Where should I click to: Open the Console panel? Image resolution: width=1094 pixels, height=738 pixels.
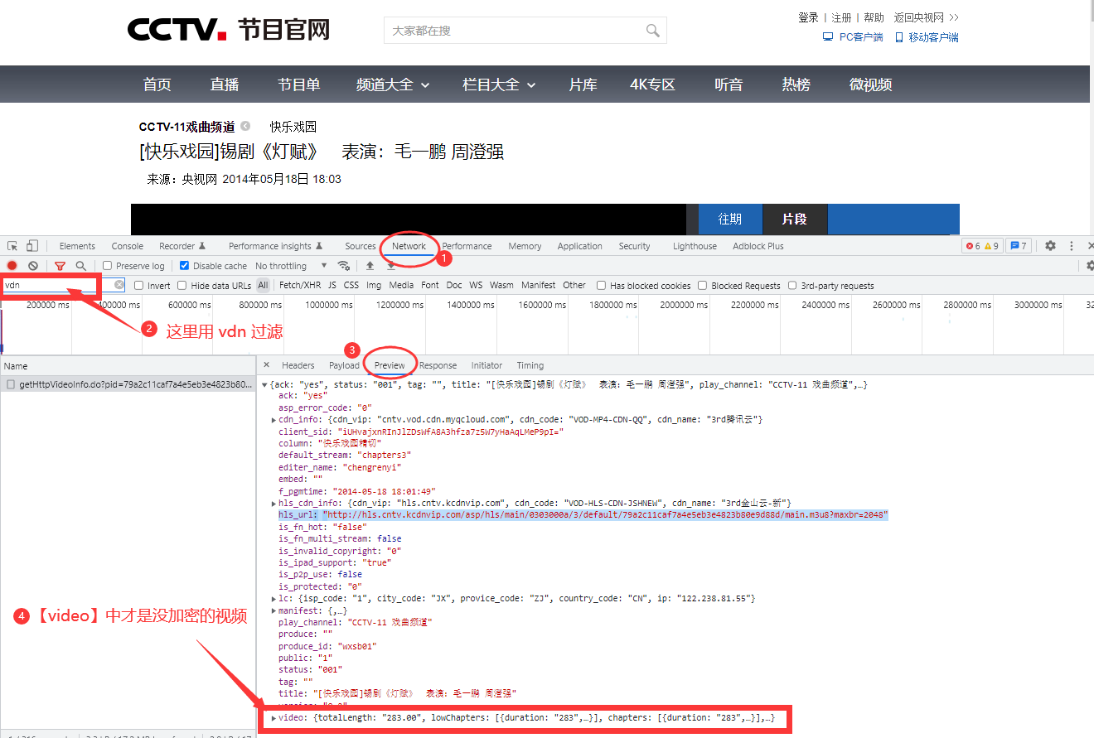tap(128, 246)
